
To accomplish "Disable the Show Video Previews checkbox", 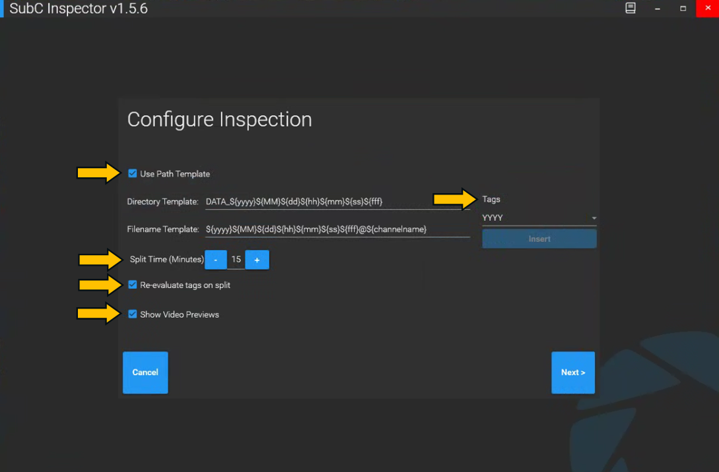I will point(133,314).
